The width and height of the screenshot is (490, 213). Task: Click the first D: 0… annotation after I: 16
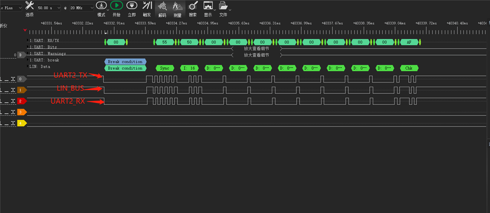pyautogui.click(x=214, y=68)
